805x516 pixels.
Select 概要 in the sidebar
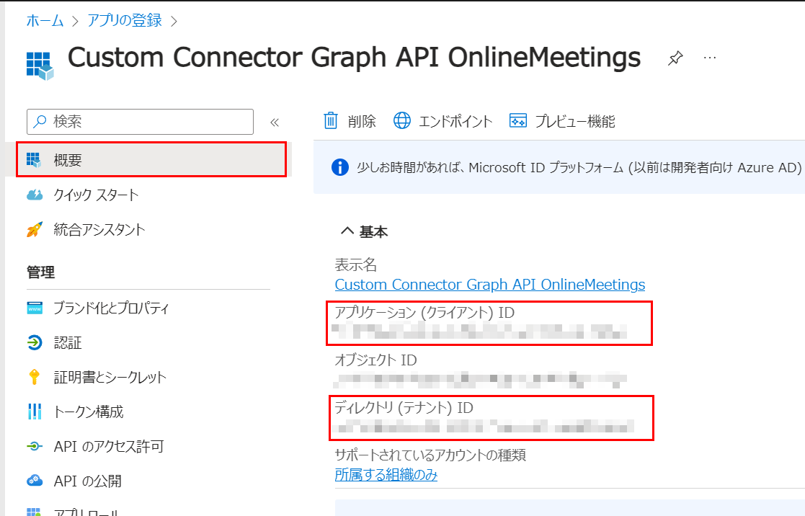(151, 160)
